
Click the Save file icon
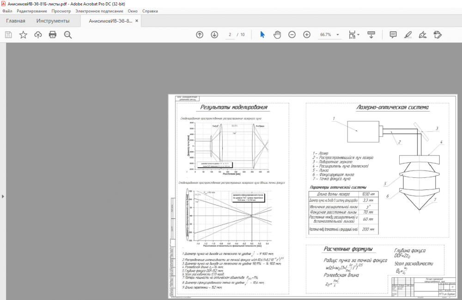coord(8,35)
